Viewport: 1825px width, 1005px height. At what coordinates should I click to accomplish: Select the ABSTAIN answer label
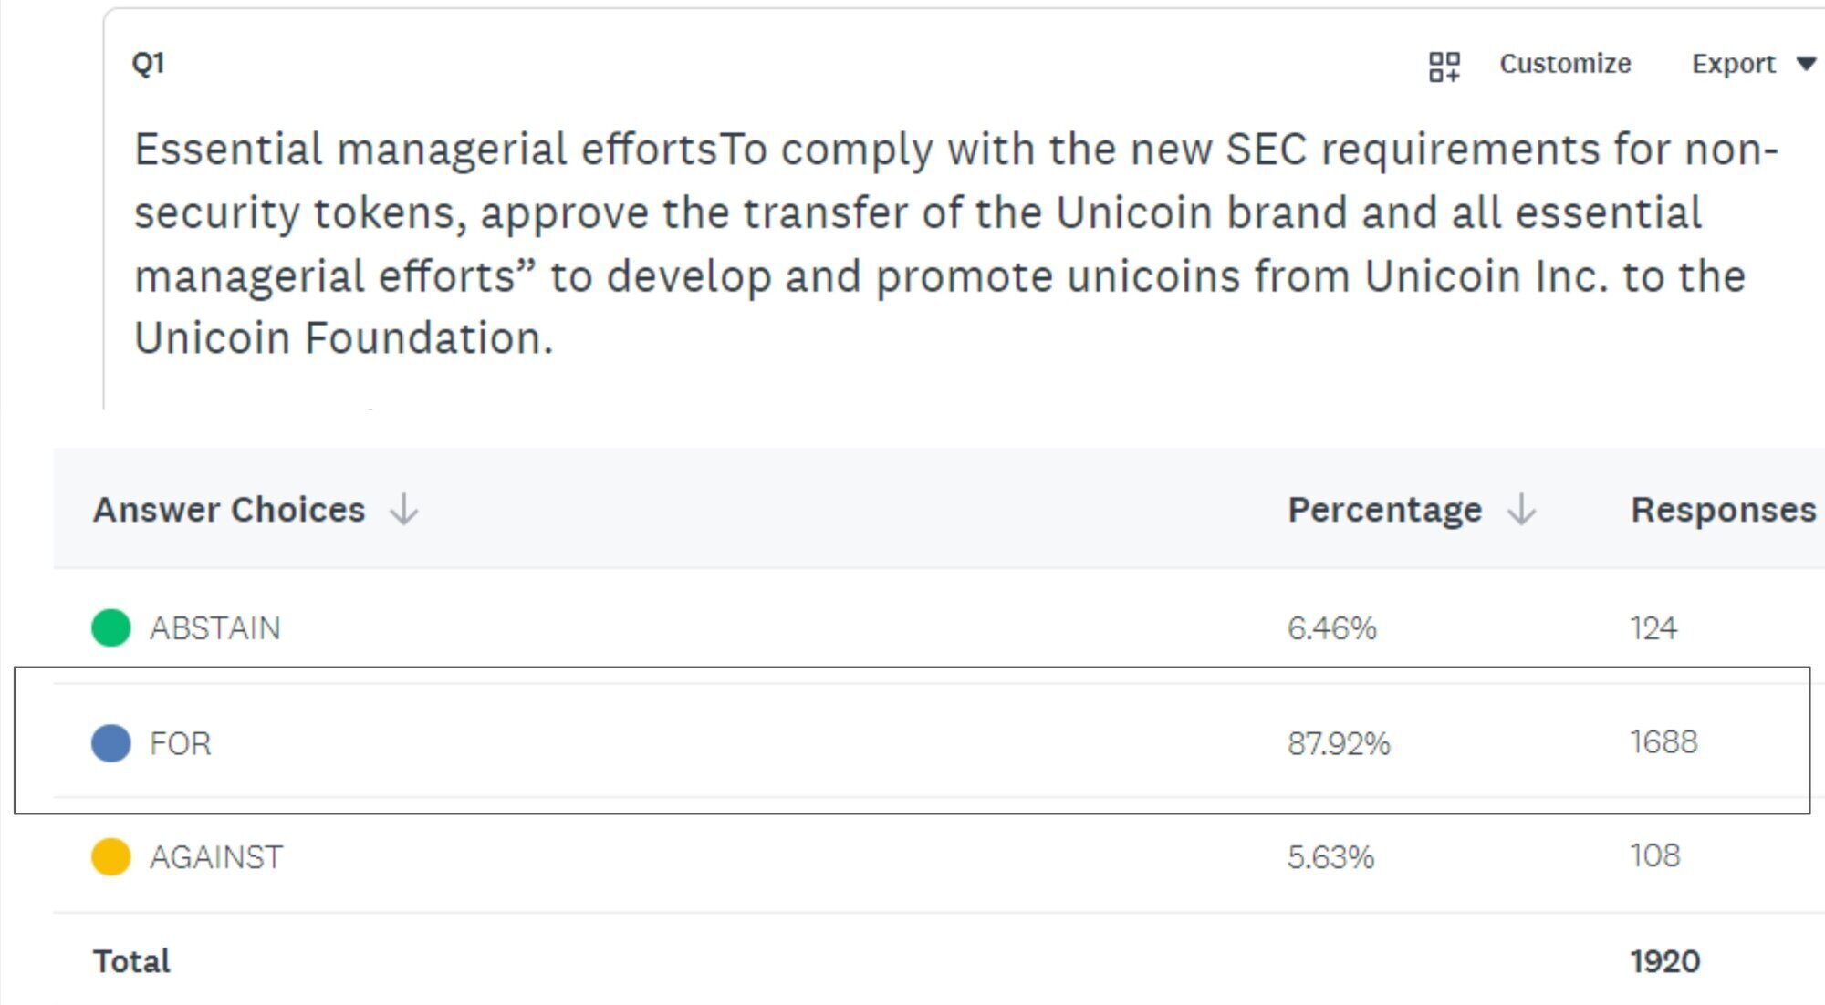coord(215,628)
